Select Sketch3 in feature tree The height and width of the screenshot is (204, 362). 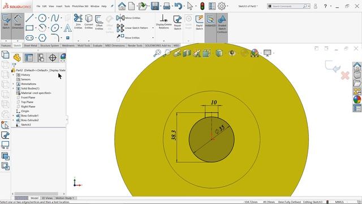coord(25,125)
